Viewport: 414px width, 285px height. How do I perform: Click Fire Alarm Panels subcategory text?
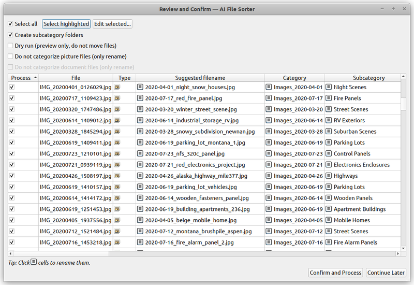(x=356, y=243)
